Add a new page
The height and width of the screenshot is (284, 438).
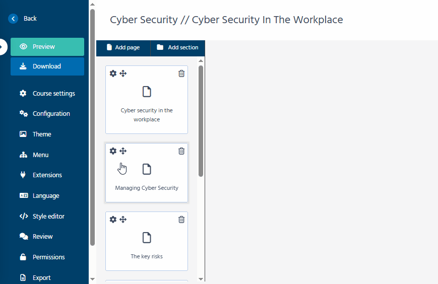[123, 48]
